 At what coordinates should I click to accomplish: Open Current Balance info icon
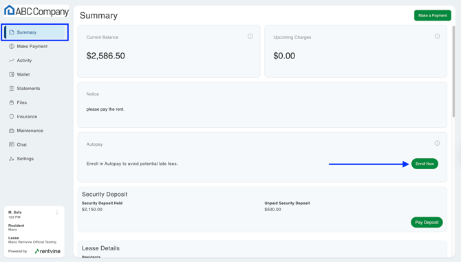(x=250, y=36)
